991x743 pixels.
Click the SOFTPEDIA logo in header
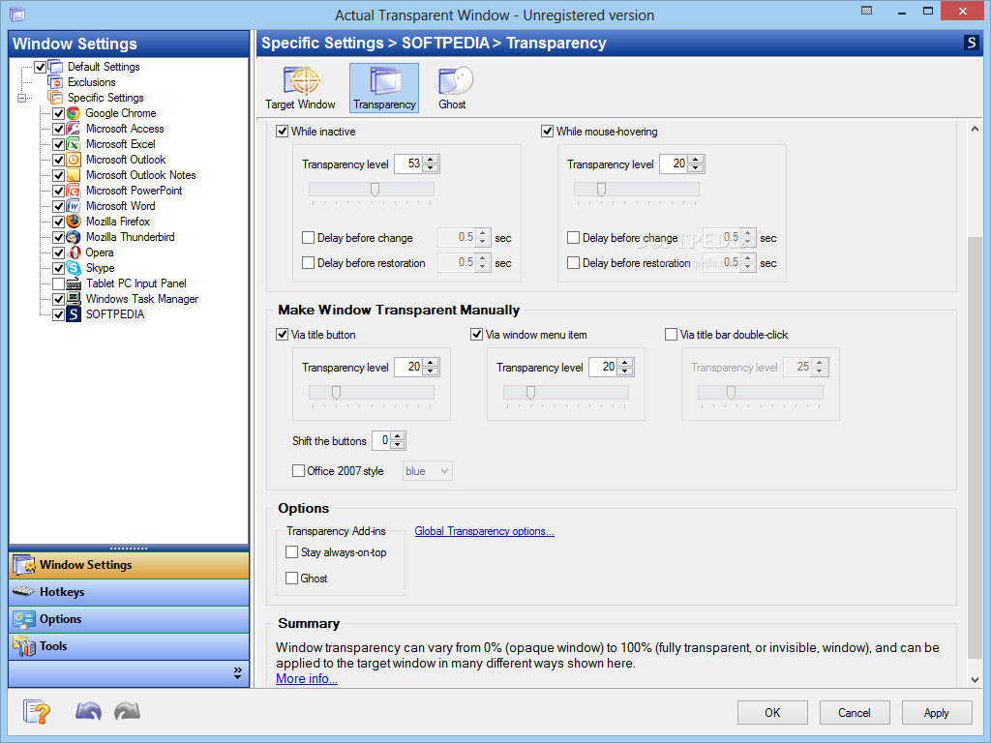pyautogui.click(x=972, y=43)
